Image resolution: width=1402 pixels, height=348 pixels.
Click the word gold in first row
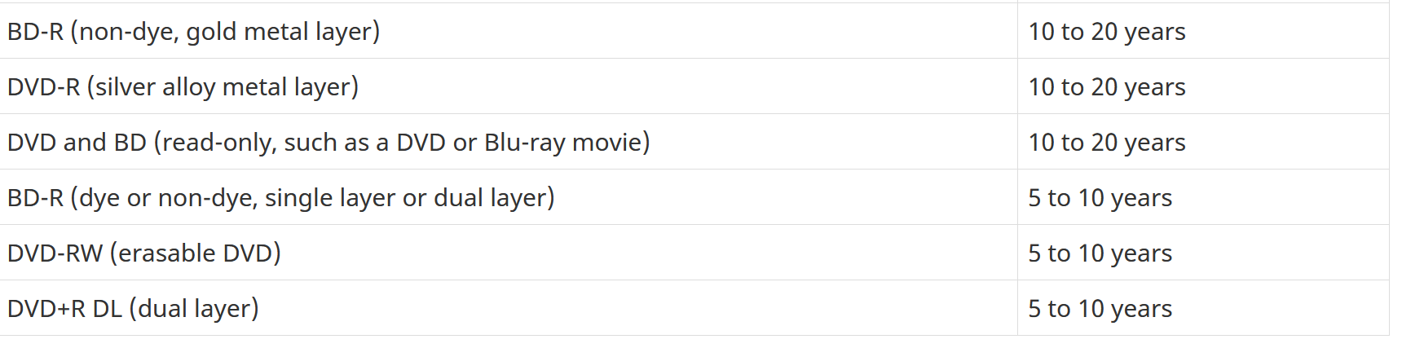212,32
